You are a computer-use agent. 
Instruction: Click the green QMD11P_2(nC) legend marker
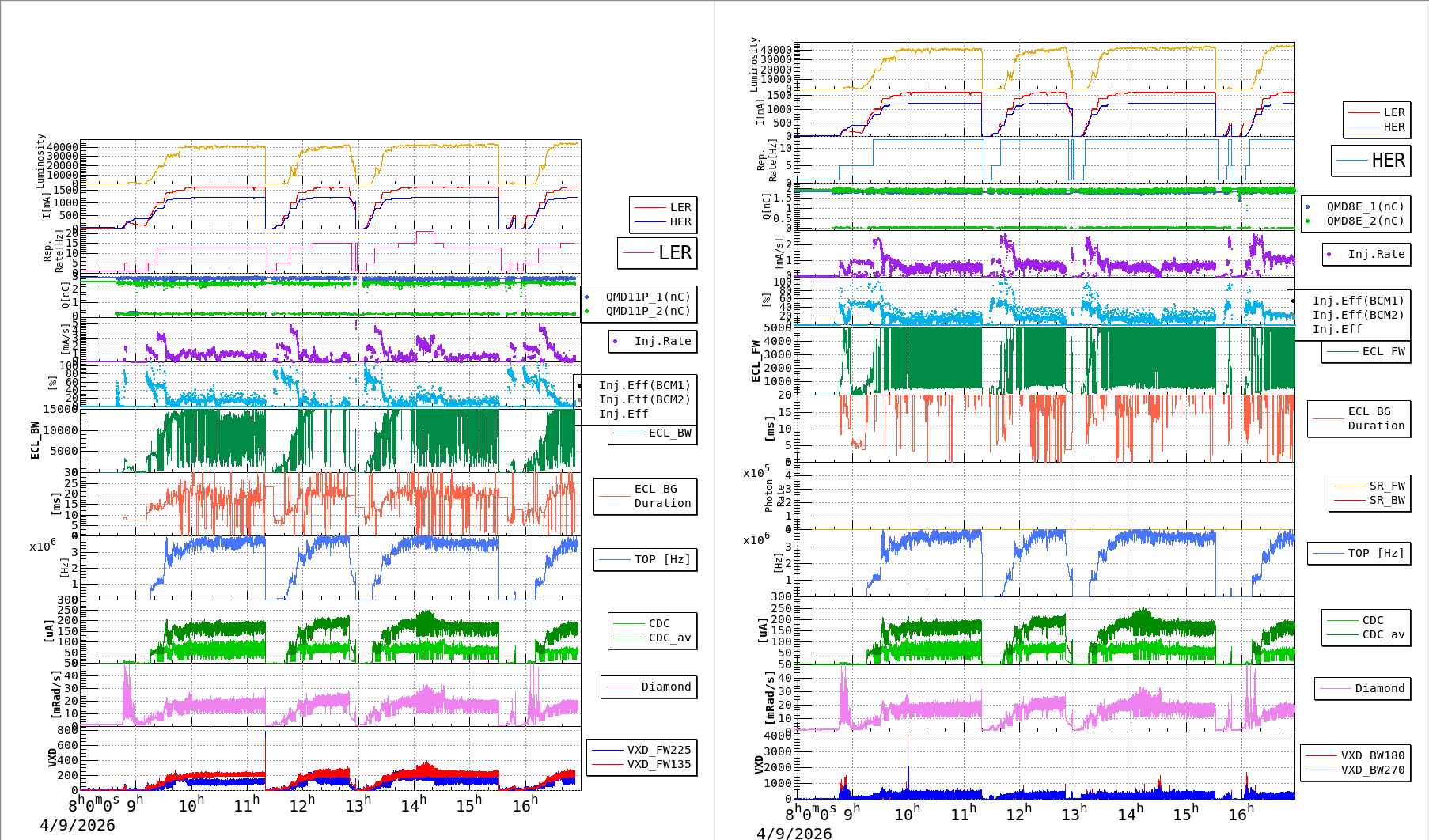tap(587, 312)
